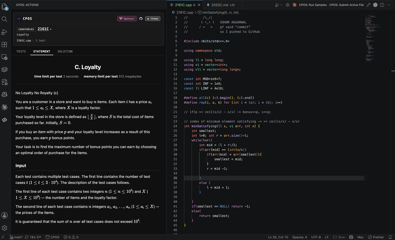Click minSatisfying symbol in breadcrumb
This screenshot has width=395, height=240.
[x=218, y=12]
